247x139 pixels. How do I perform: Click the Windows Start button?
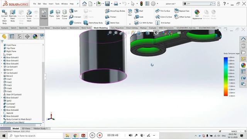pos(4,136)
